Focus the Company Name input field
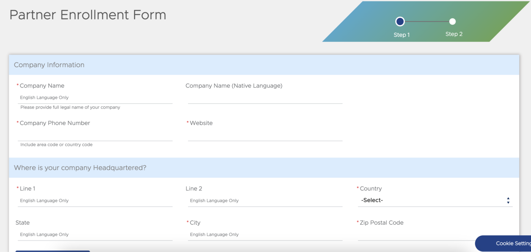 click(95, 98)
